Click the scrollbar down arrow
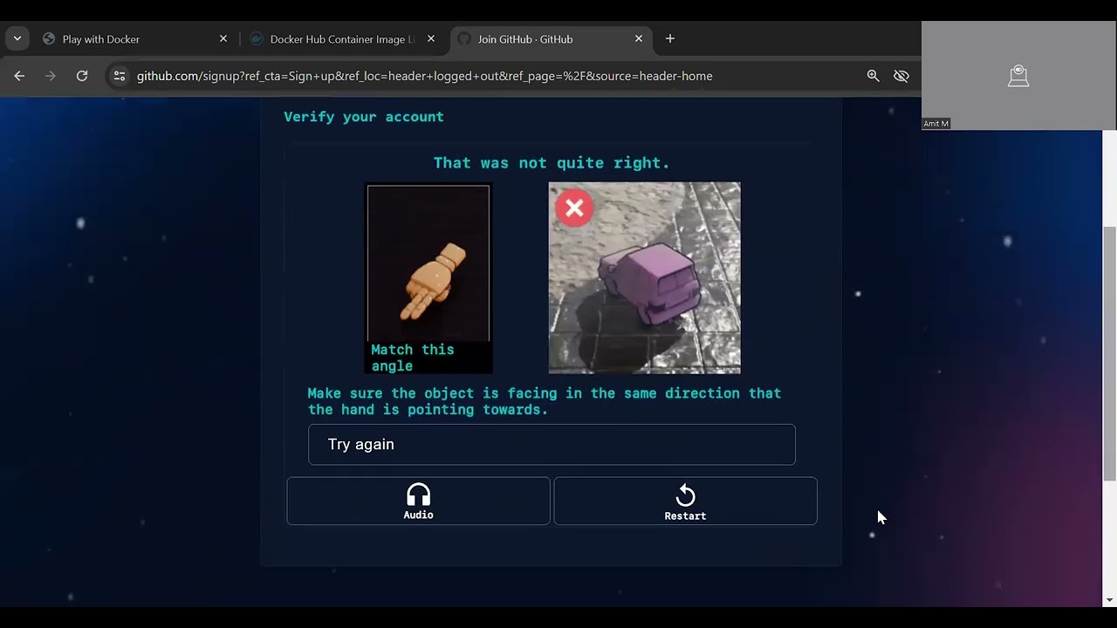Screen dimensions: 1117x628 (1109, 600)
